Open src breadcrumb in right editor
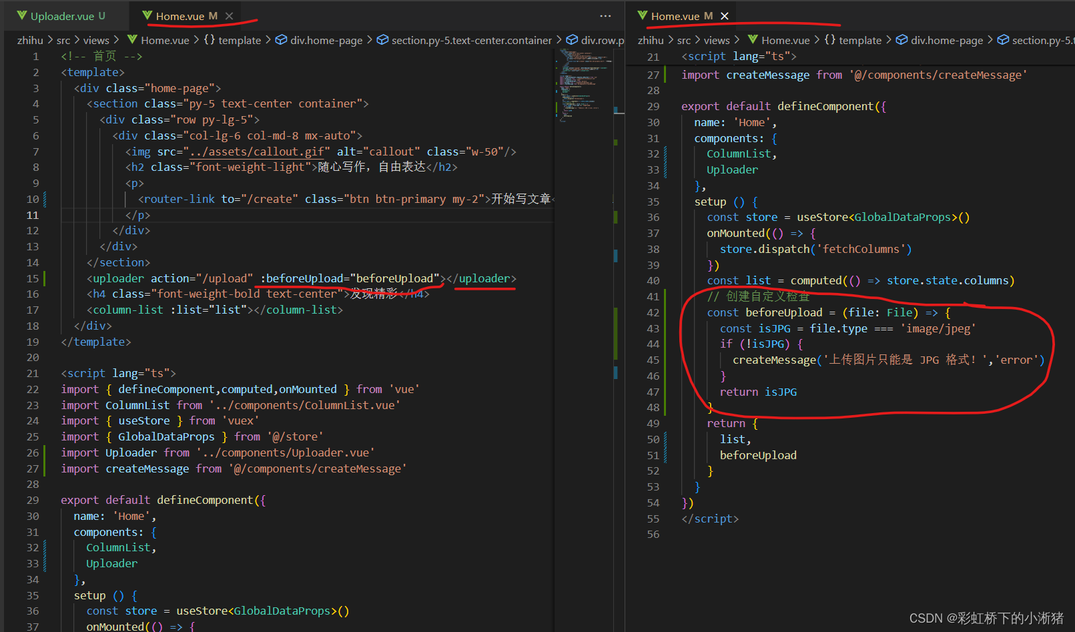Screen dimensions: 1075x632 pos(684,40)
